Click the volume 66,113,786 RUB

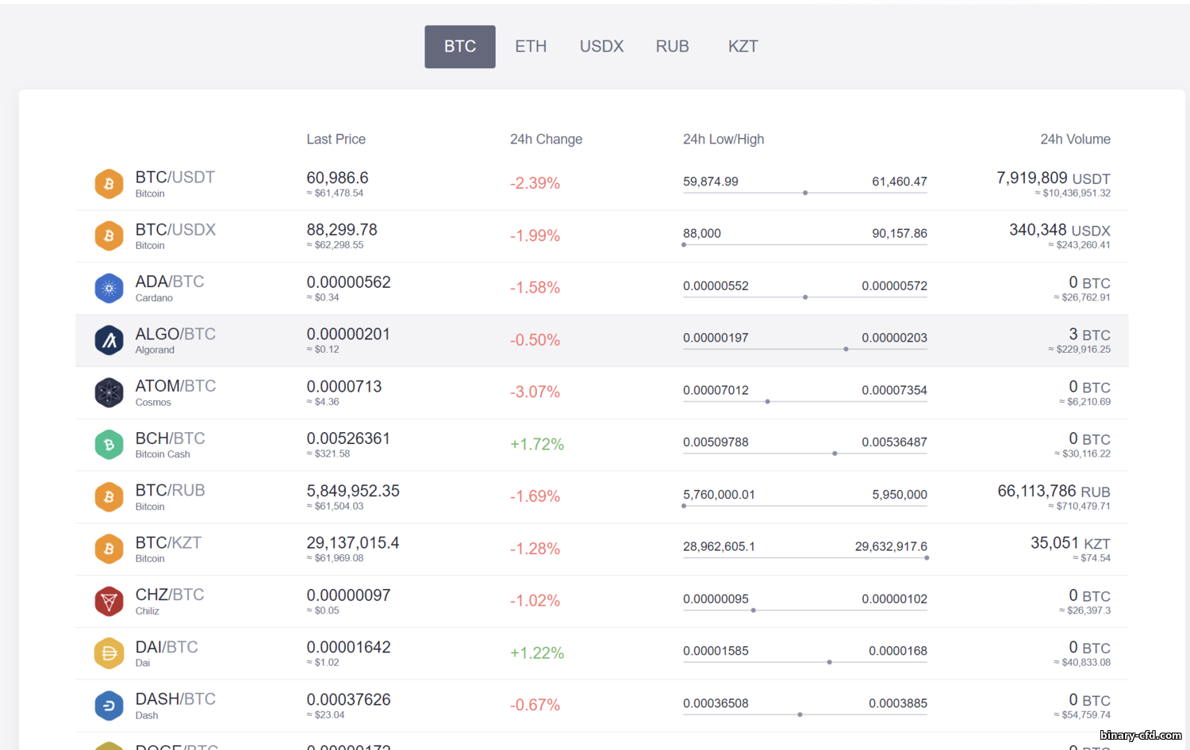click(1054, 492)
